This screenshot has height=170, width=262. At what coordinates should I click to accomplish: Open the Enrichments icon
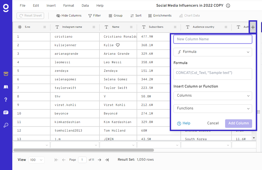pos(150,15)
